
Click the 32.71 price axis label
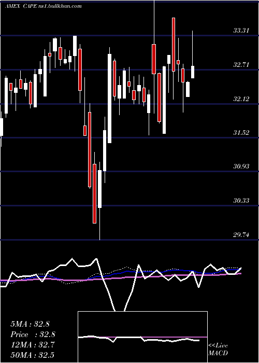[x=241, y=65]
